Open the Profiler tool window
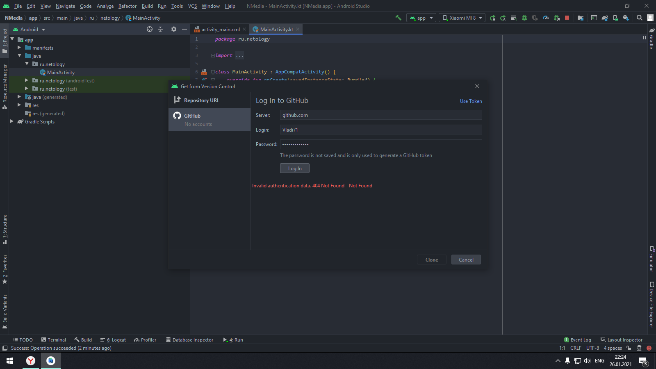Screen dimensions: 656x369 point(145,340)
